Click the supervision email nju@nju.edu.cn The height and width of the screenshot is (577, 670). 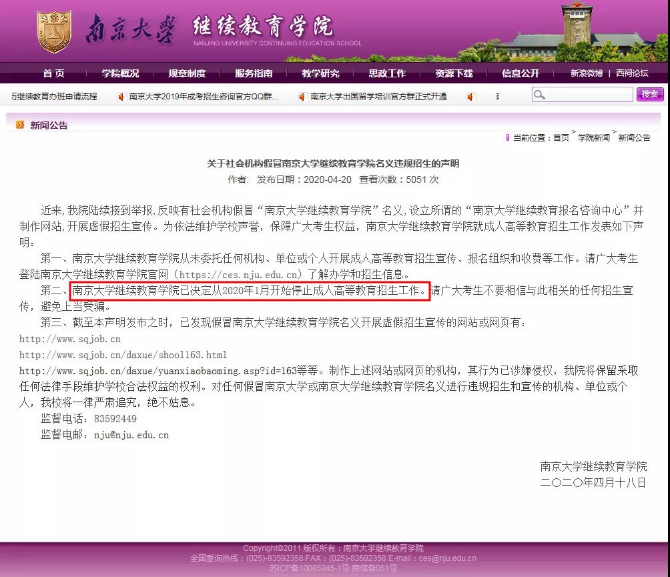(131, 435)
